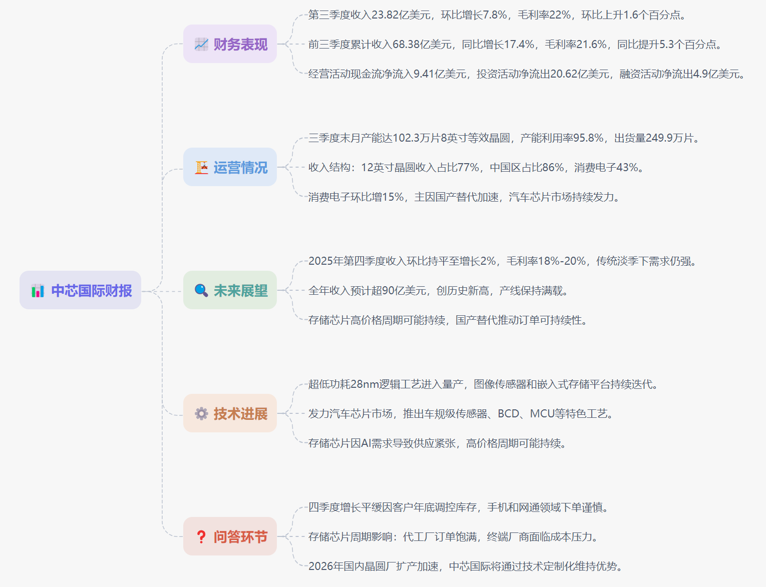The image size is (766, 587).
Task: Click the 收入结构 12英寸晶圆 leaf
Action: click(x=477, y=168)
